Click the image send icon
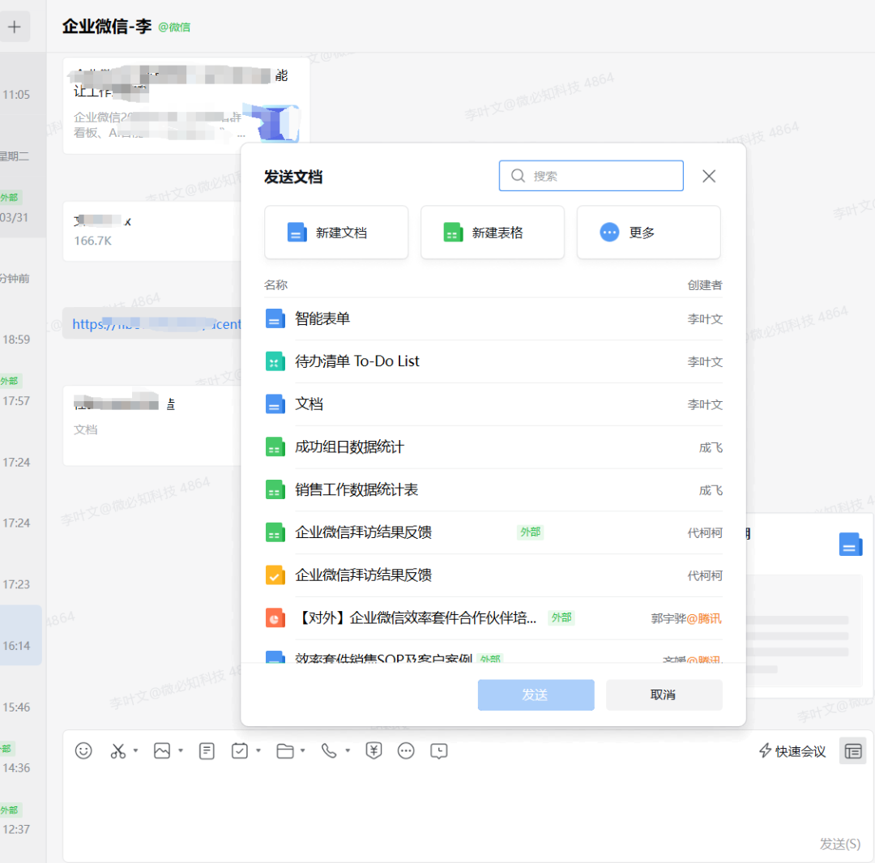Image resolution: width=875 pixels, height=863 pixels. tap(162, 751)
